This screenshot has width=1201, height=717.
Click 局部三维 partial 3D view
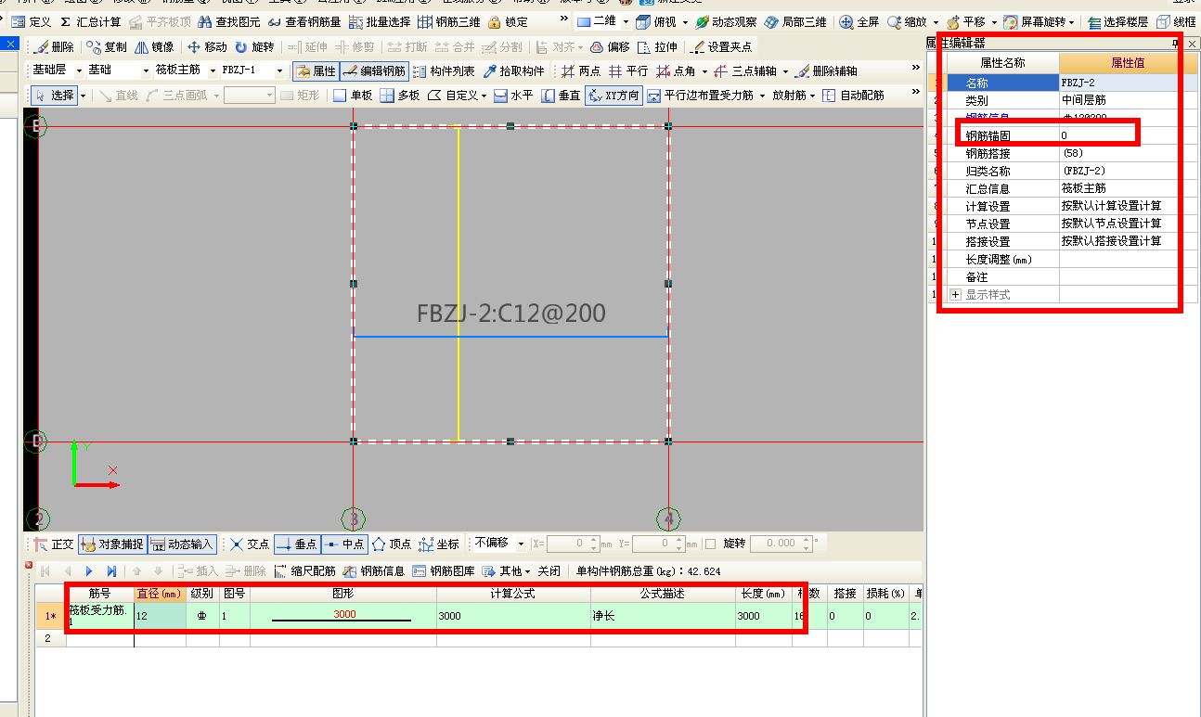794,22
